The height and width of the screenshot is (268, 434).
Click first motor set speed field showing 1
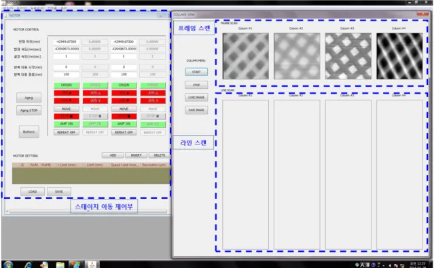click(x=66, y=56)
